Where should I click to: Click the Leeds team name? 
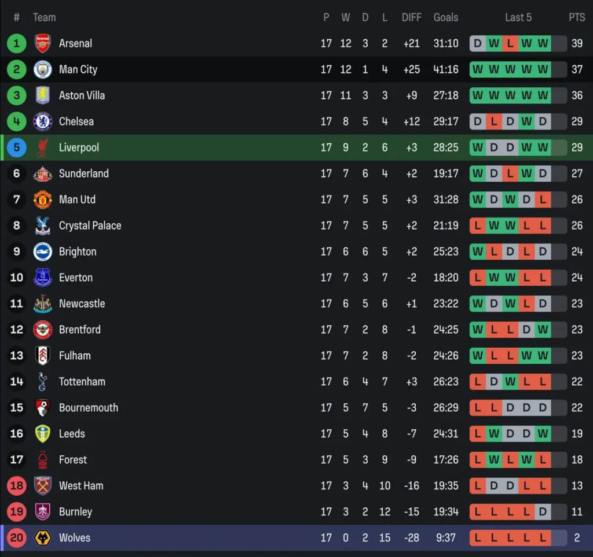(72, 434)
